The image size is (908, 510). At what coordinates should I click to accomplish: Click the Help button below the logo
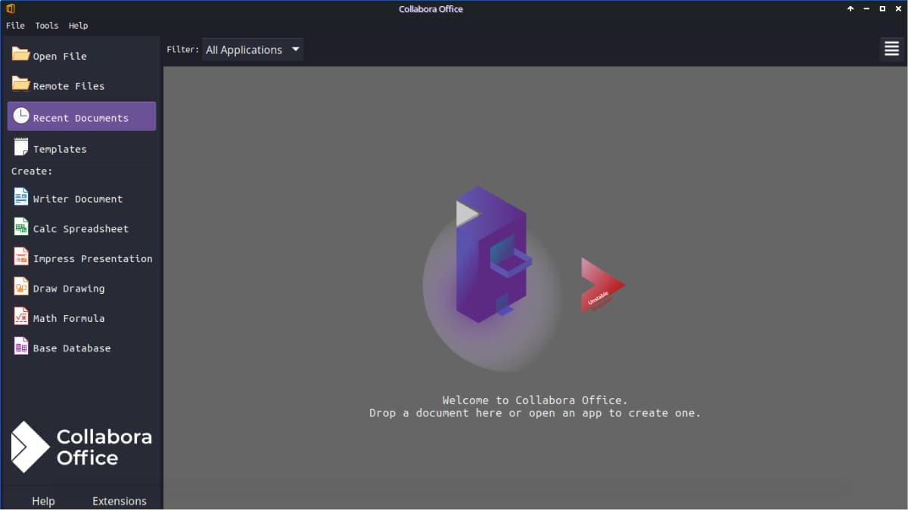click(43, 501)
